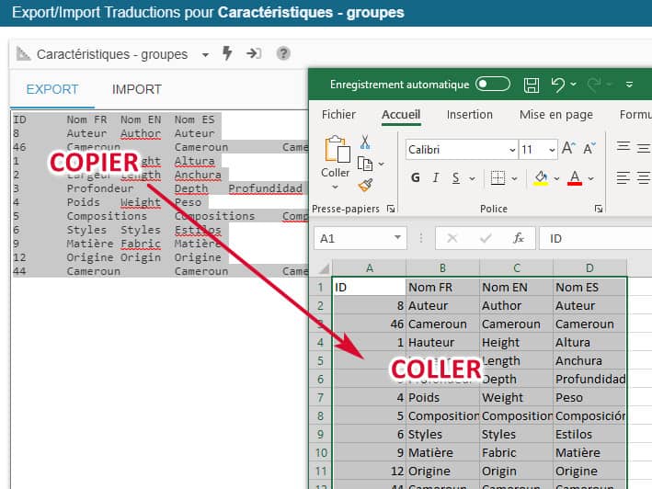Open the Insertion ribbon tab

click(x=469, y=115)
